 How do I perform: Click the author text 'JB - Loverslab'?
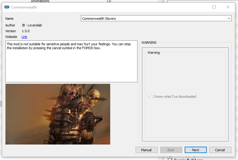(32, 25)
